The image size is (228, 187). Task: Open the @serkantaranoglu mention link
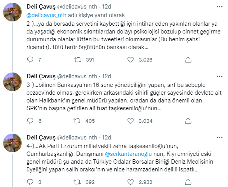128,154
